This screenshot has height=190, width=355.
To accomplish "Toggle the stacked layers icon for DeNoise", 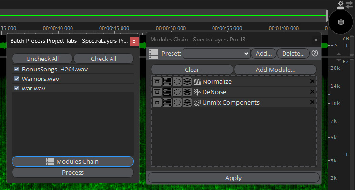I will tap(187, 92).
